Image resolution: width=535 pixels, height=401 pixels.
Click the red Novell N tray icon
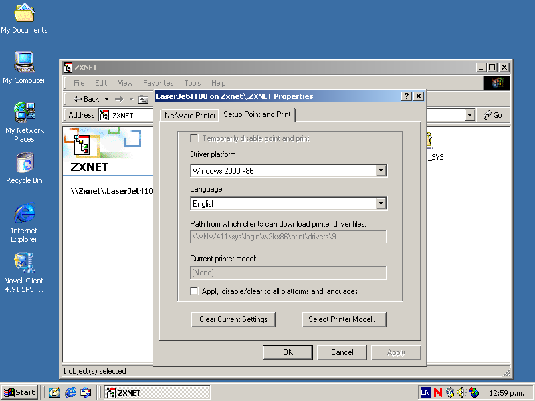438,392
